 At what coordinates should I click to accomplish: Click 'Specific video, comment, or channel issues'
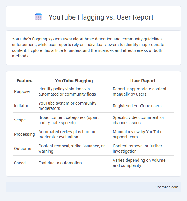tap(138, 120)
